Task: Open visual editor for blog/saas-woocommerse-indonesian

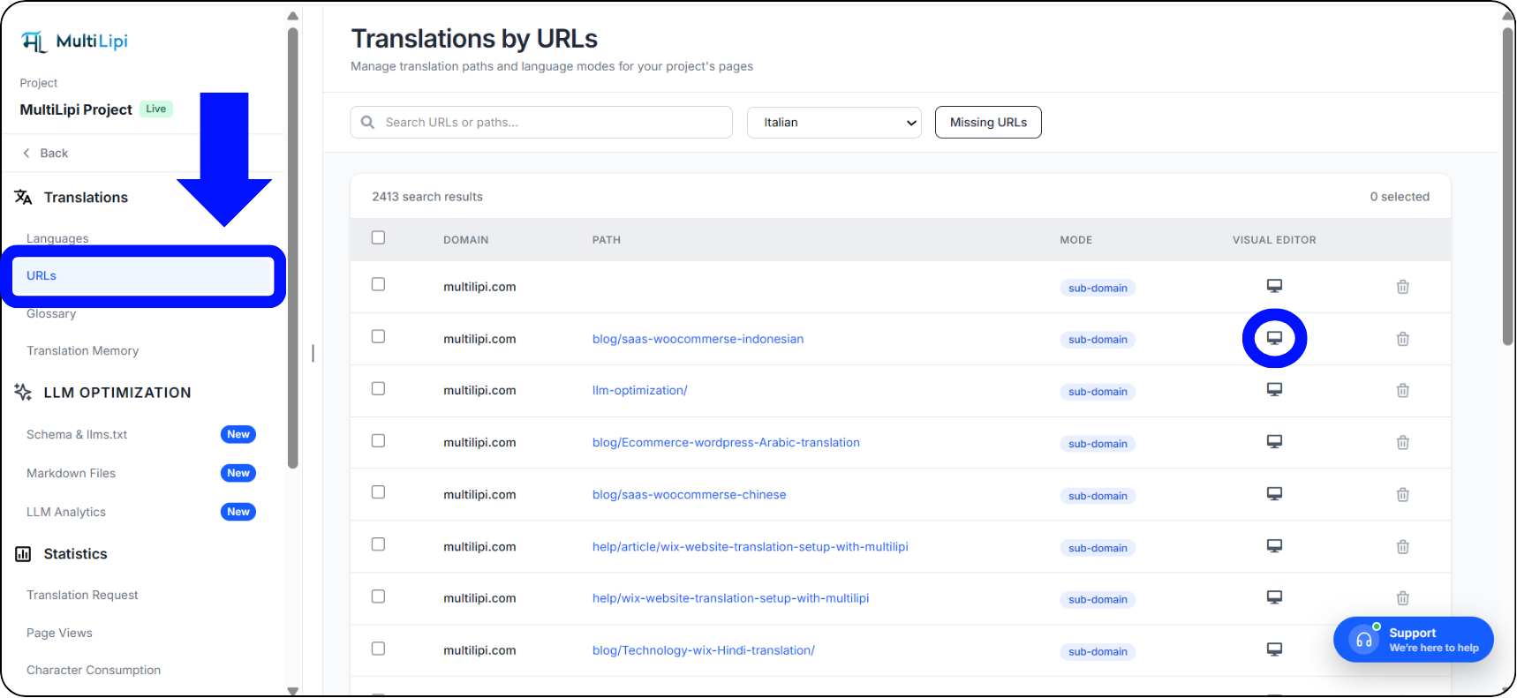Action: [x=1274, y=338]
